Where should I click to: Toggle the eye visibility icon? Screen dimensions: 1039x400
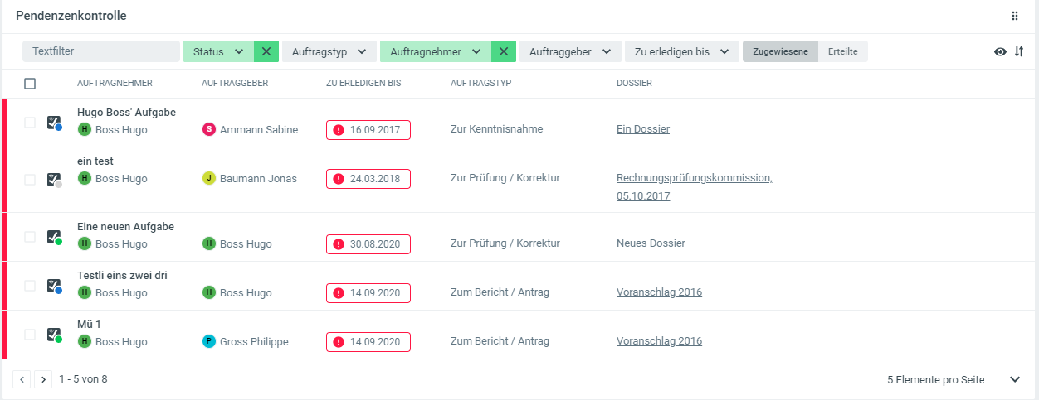1000,51
